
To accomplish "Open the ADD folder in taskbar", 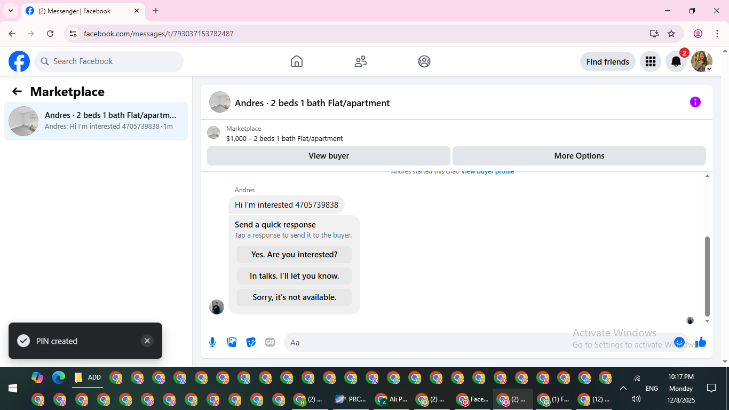I will coord(88,377).
